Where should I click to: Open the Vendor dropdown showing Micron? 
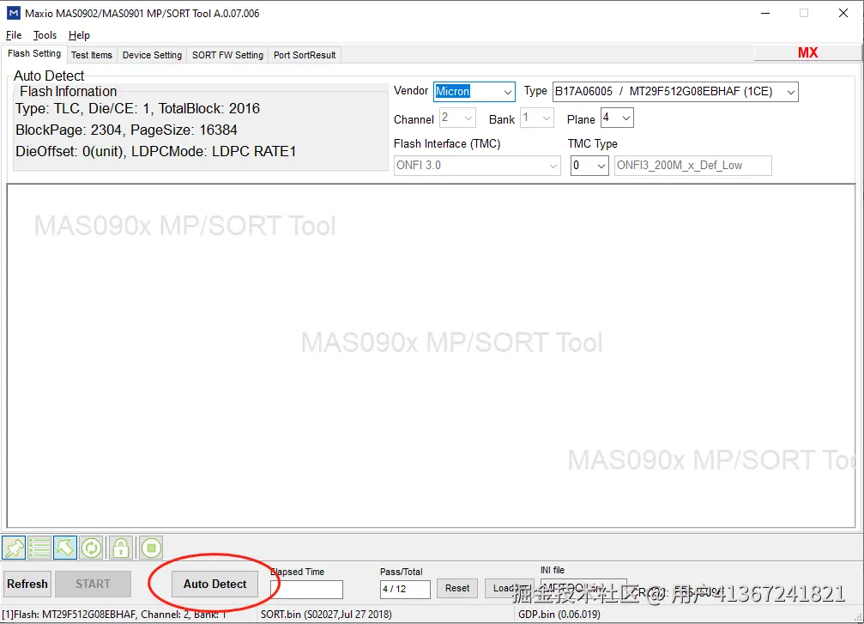click(x=474, y=92)
